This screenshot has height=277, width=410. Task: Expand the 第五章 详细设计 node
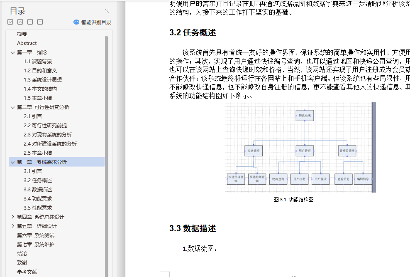pyautogui.click(x=12, y=226)
